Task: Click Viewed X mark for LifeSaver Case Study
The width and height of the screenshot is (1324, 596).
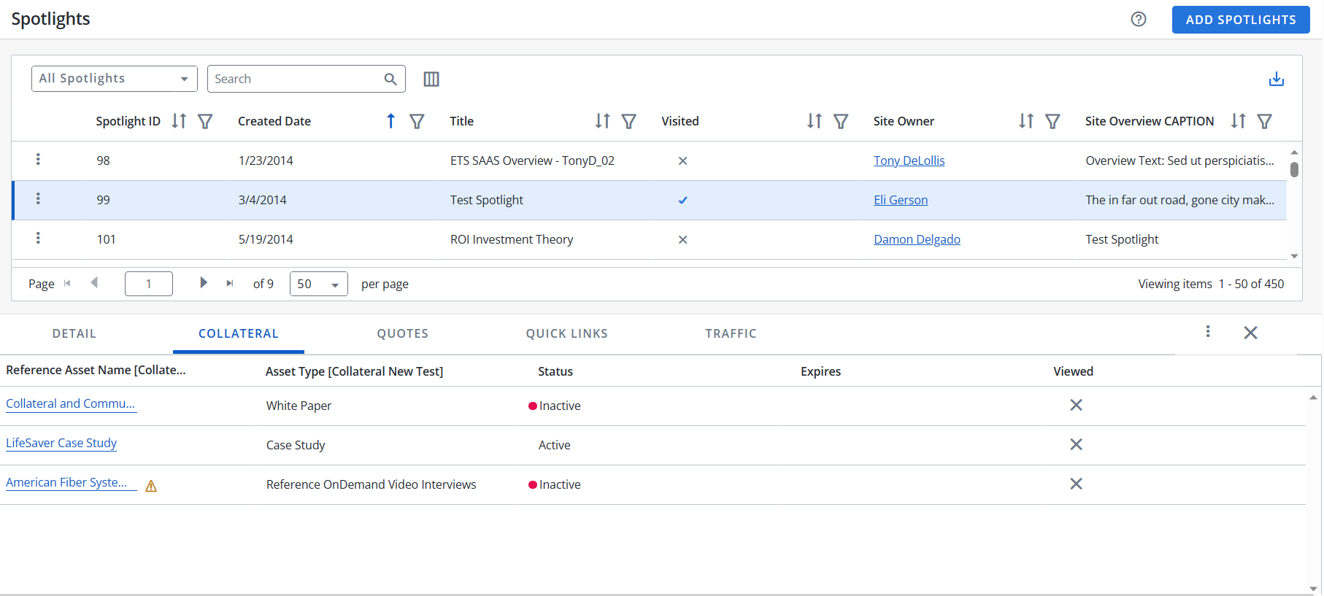Action: point(1076,444)
